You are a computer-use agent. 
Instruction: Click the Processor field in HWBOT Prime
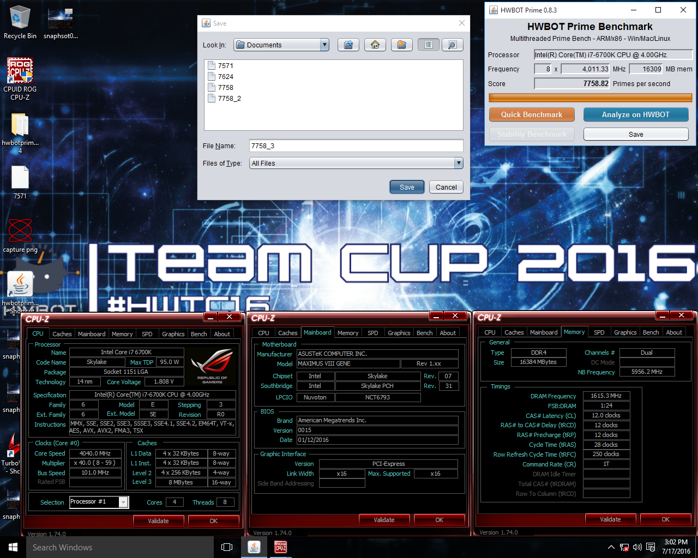(x=613, y=54)
